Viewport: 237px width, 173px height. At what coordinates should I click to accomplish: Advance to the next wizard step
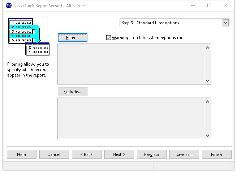point(119,154)
